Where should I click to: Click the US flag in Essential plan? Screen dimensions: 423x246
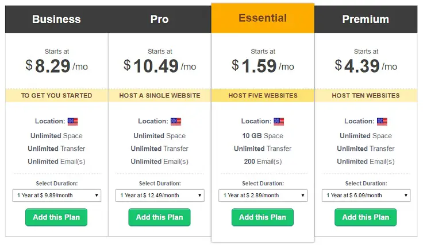pos(279,122)
